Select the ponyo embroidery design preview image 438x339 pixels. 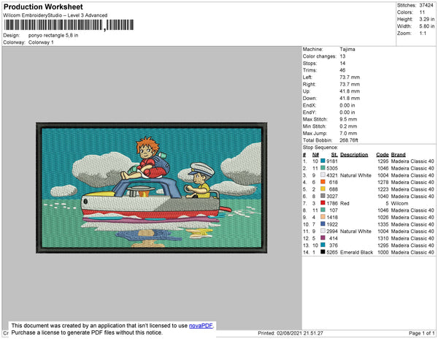(x=151, y=188)
